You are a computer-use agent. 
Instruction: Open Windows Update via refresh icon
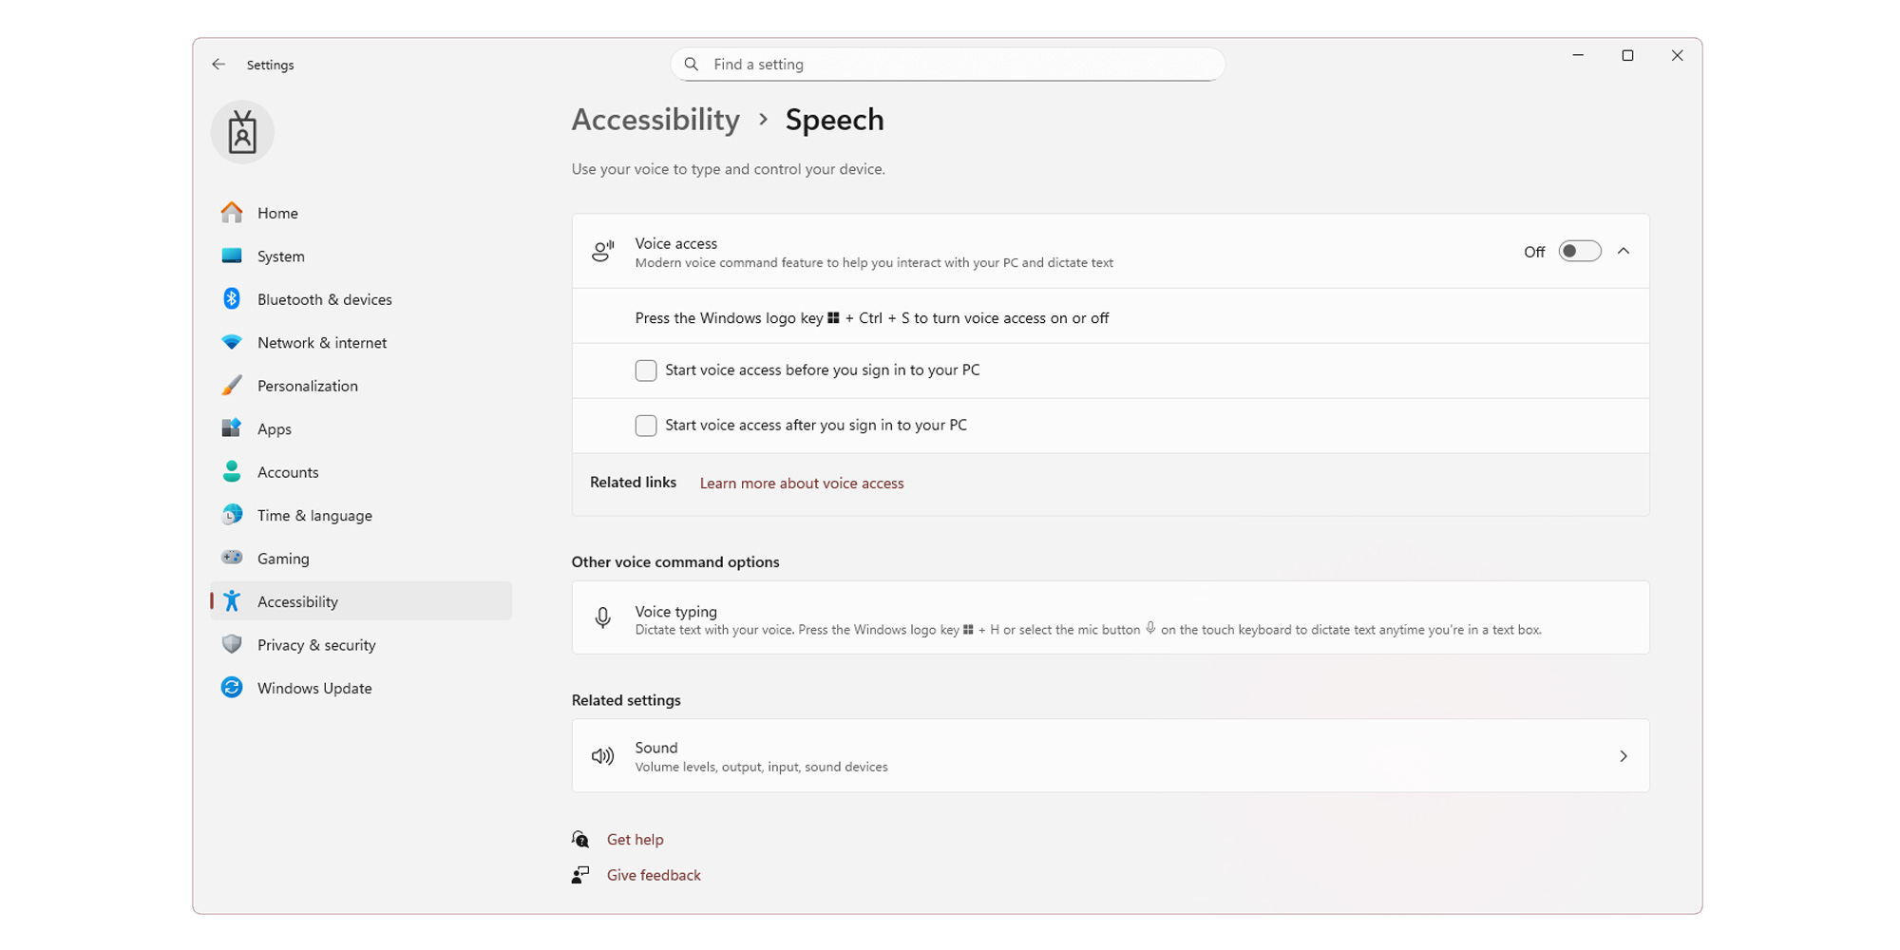tap(231, 687)
